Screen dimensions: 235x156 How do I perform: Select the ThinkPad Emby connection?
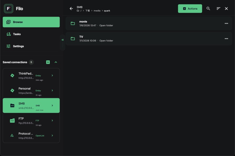coord(31,76)
